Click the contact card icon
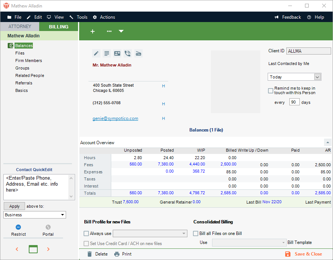The height and width of the screenshot is (260, 333). click(117, 53)
